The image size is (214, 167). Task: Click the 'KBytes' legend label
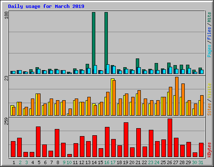click(x=209, y=150)
